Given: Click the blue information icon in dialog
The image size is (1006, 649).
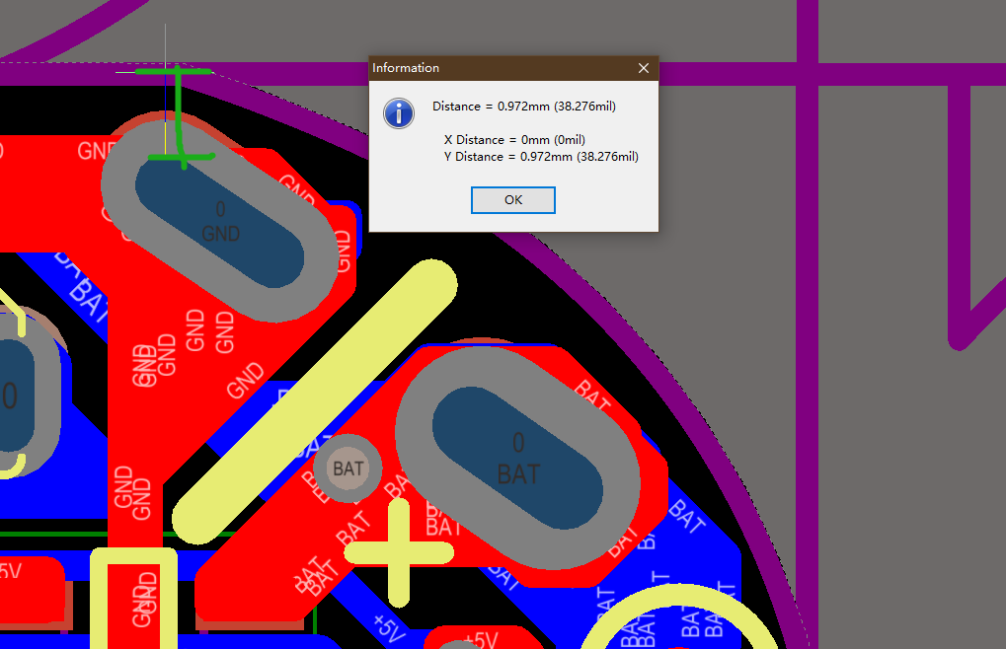Looking at the screenshot, I should click(x=399, y=113).
